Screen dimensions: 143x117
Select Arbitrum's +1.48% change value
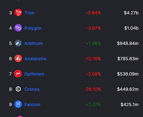93,43
